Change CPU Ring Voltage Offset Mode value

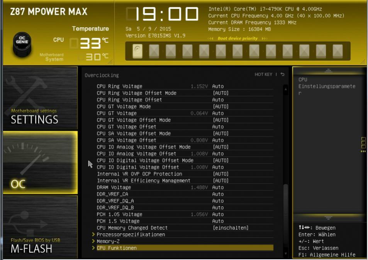tap(220, 93)
